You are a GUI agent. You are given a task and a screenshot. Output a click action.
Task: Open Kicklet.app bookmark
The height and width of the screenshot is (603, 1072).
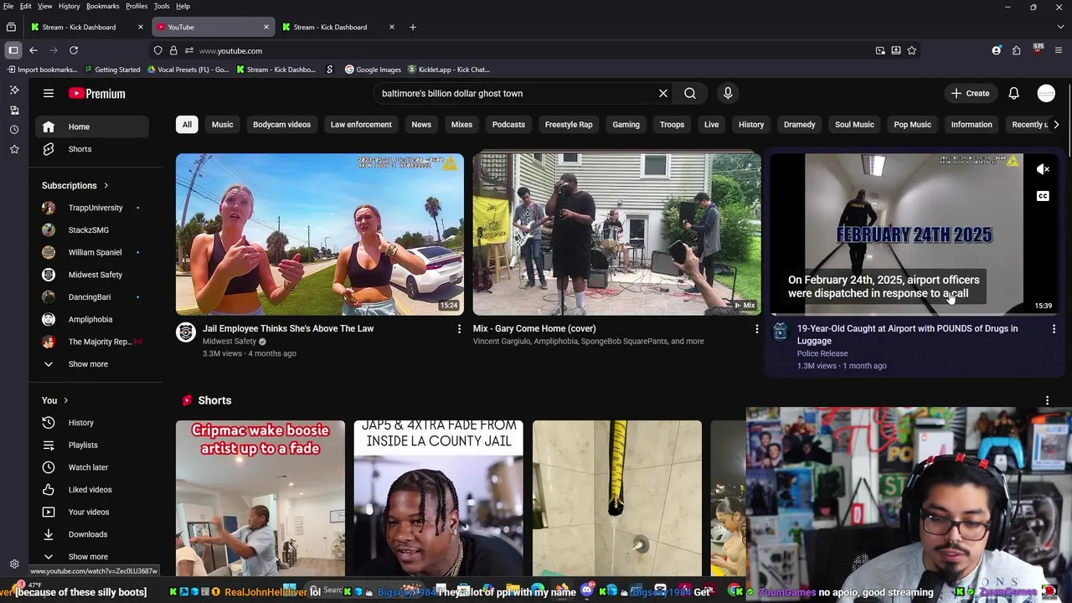(x=449, y=70)
